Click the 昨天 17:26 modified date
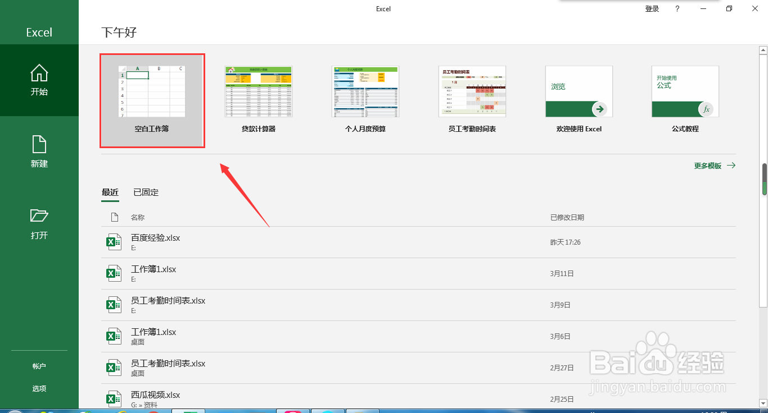768x413 pixels. (x=566, y=242)
